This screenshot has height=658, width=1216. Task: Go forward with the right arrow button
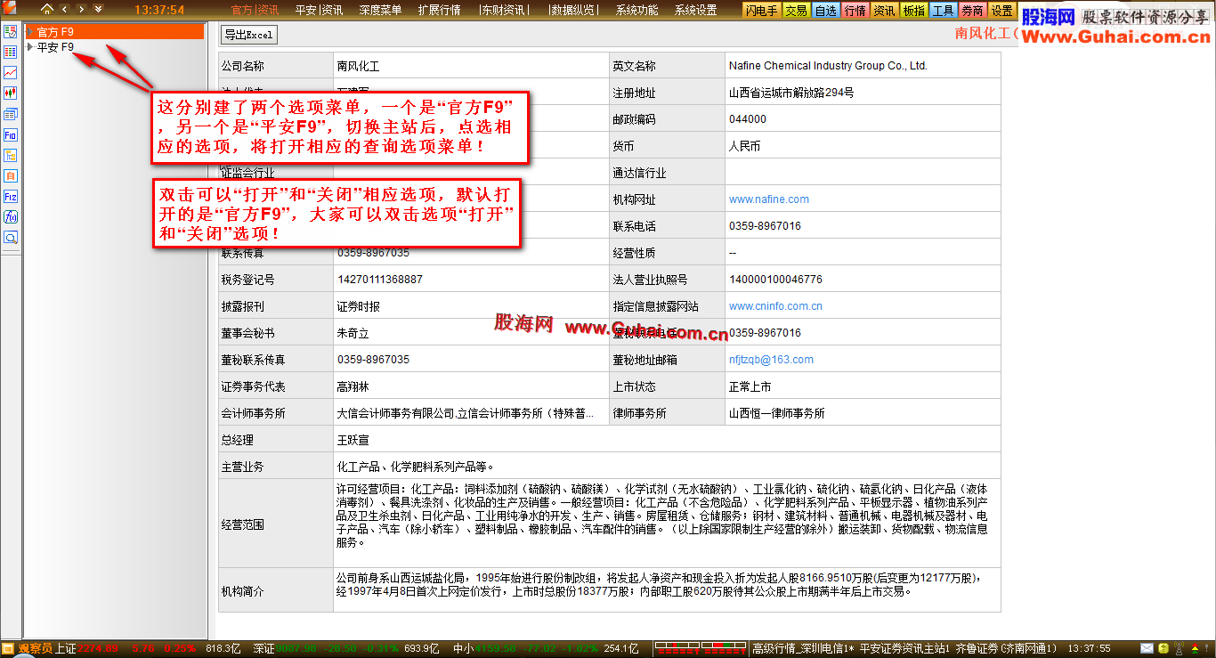pyautogui.click(x=81, y=10)
